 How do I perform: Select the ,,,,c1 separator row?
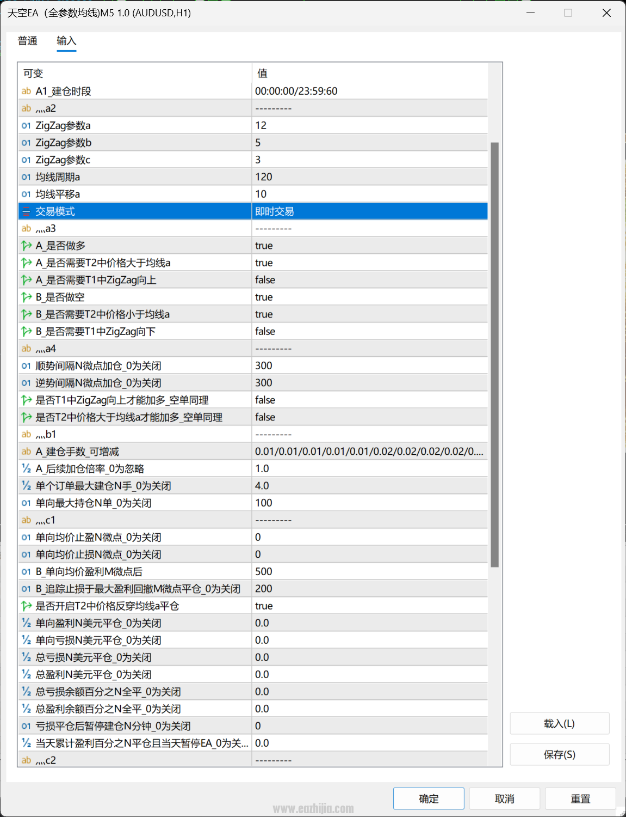pos(253,520)
